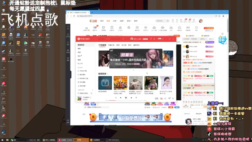Open settings gear in NetEase header
Image resolution: width=252 pixels, height=142 pixels.
[154, 39]
